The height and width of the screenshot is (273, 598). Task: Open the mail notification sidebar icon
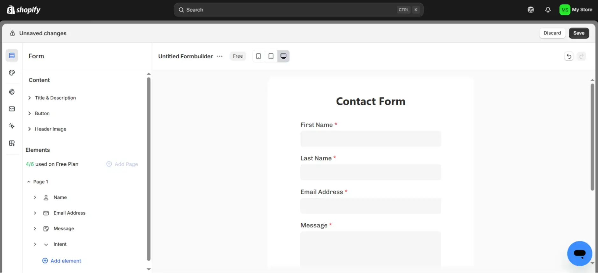tap(12, 109)
